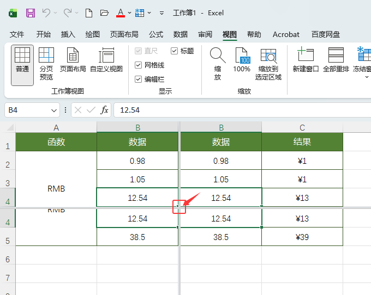
Task: Toggle the Formula Bar (编辑栏) checkbox
Action: pyautogui.click(x=138, y=79)
